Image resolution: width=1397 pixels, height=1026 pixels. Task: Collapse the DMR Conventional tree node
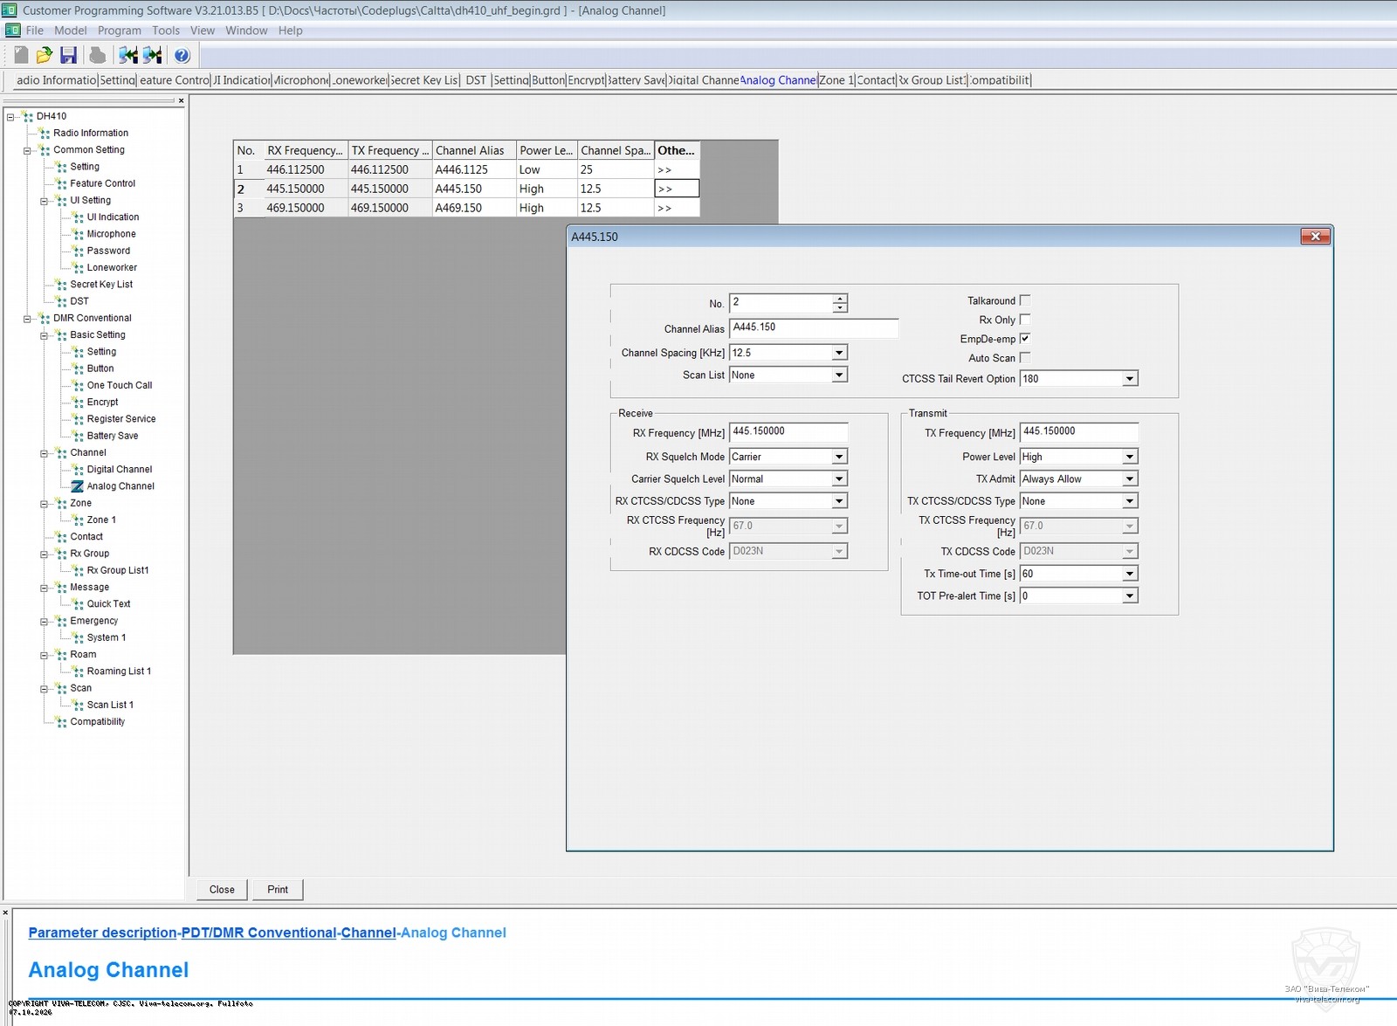tap(27, 319)
